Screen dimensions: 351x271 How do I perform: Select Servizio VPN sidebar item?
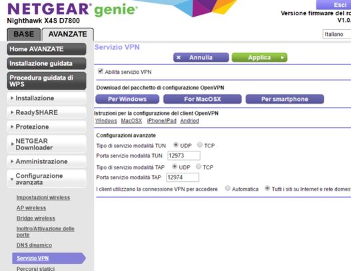coord(49,258)
